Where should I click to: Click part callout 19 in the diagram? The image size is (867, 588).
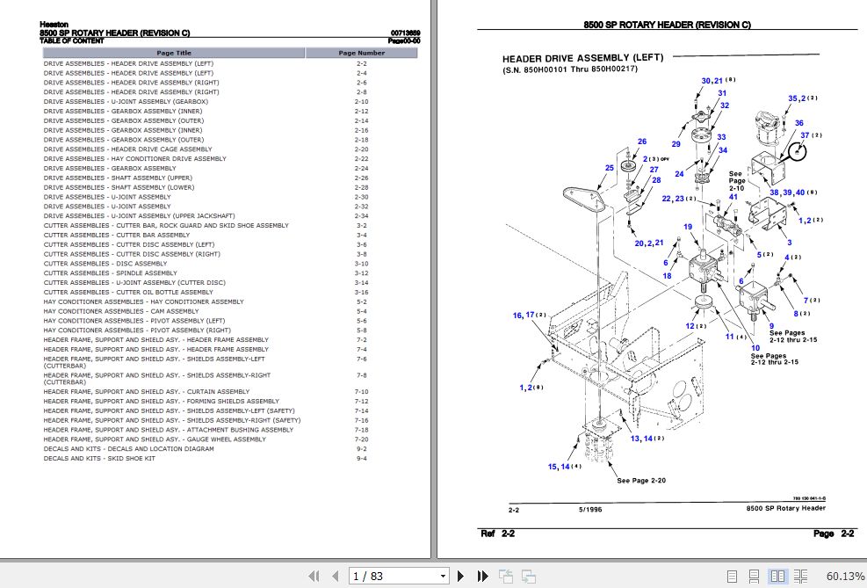tap(688, 227)
